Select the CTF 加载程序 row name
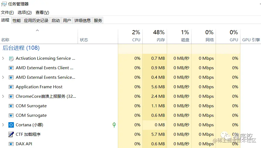 coord(28,134)
